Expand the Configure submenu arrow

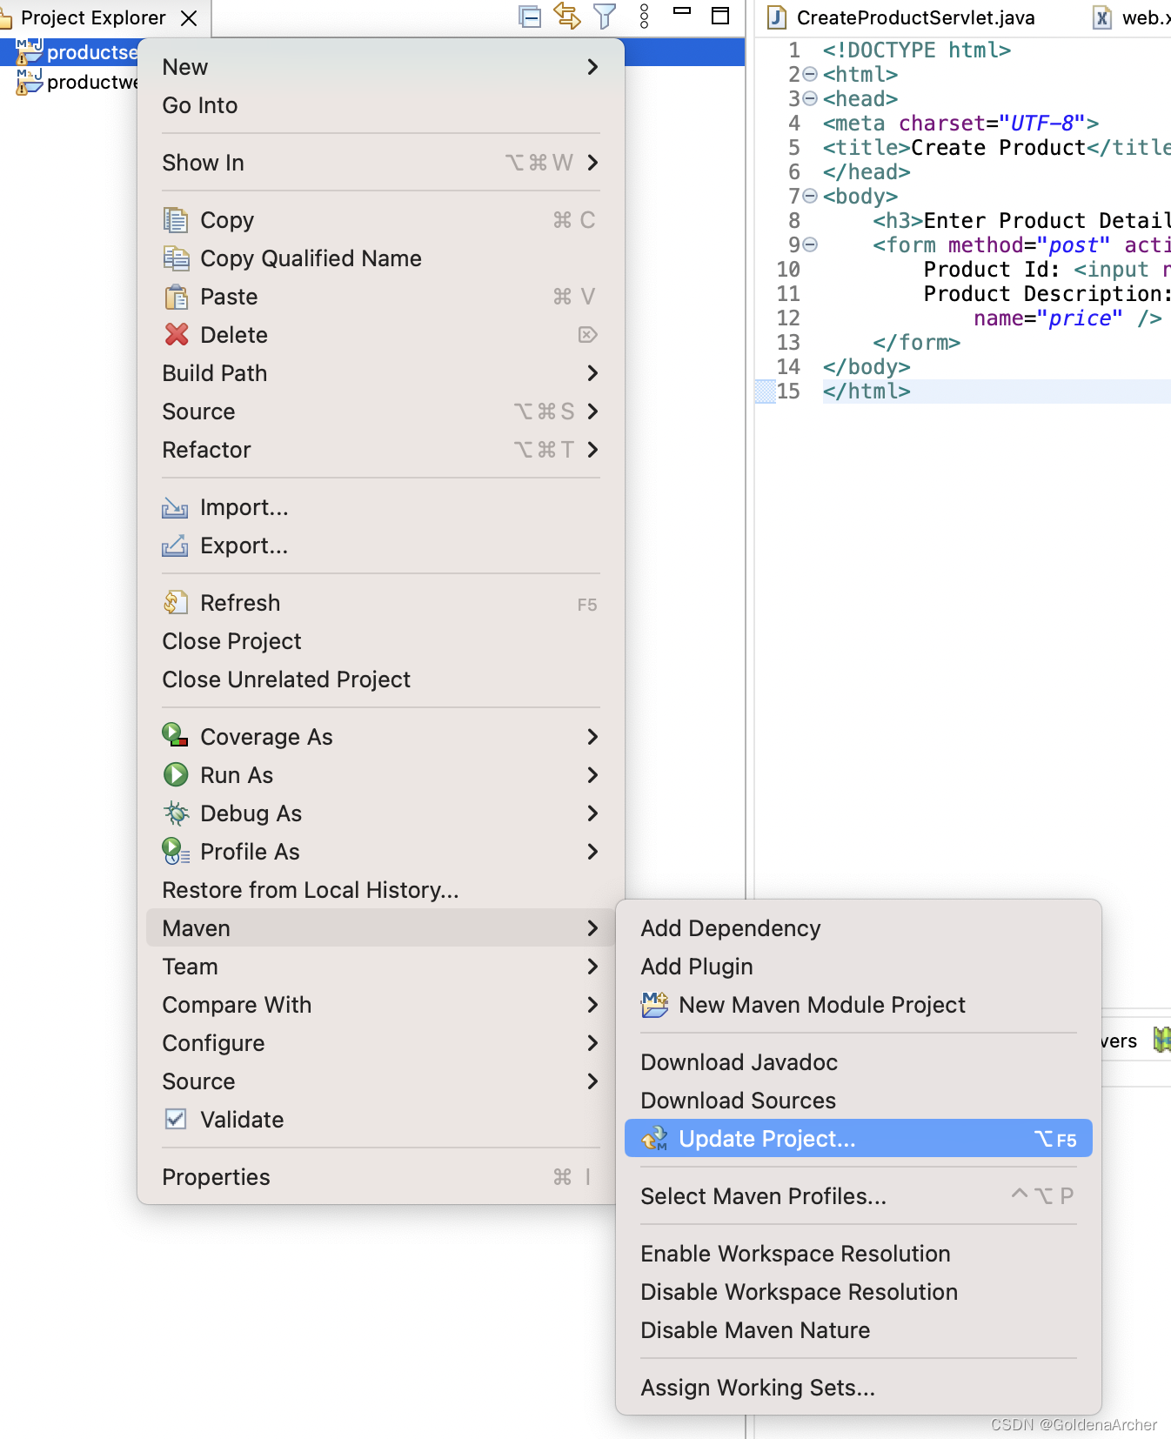(x=592, y=1043)
